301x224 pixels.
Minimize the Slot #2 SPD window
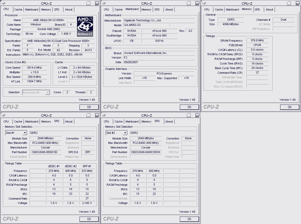tap(189, 115)
